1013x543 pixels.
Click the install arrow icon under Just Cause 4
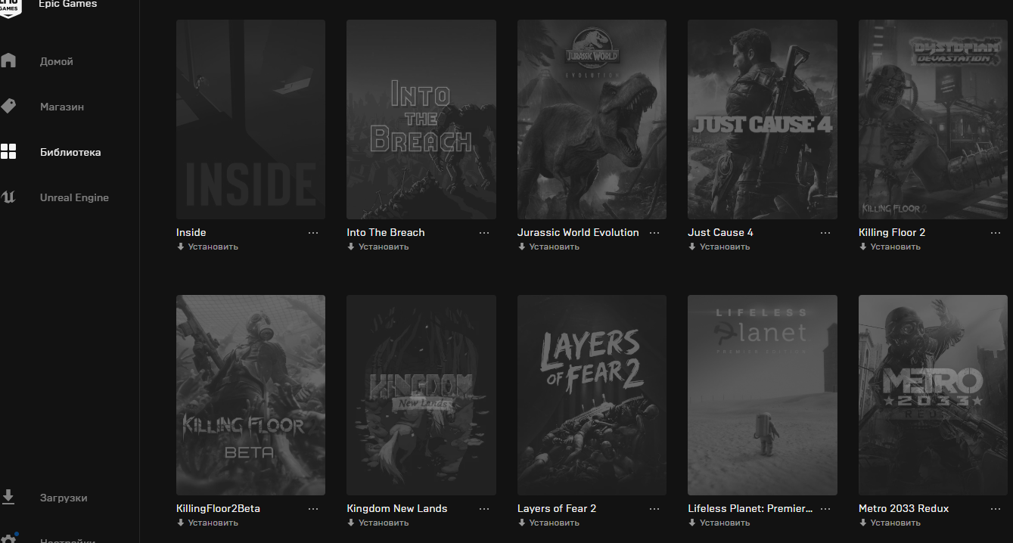coord(691,247)
